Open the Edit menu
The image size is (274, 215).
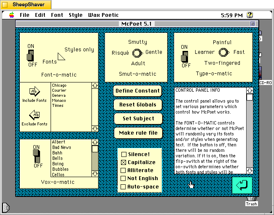[40, 15]
